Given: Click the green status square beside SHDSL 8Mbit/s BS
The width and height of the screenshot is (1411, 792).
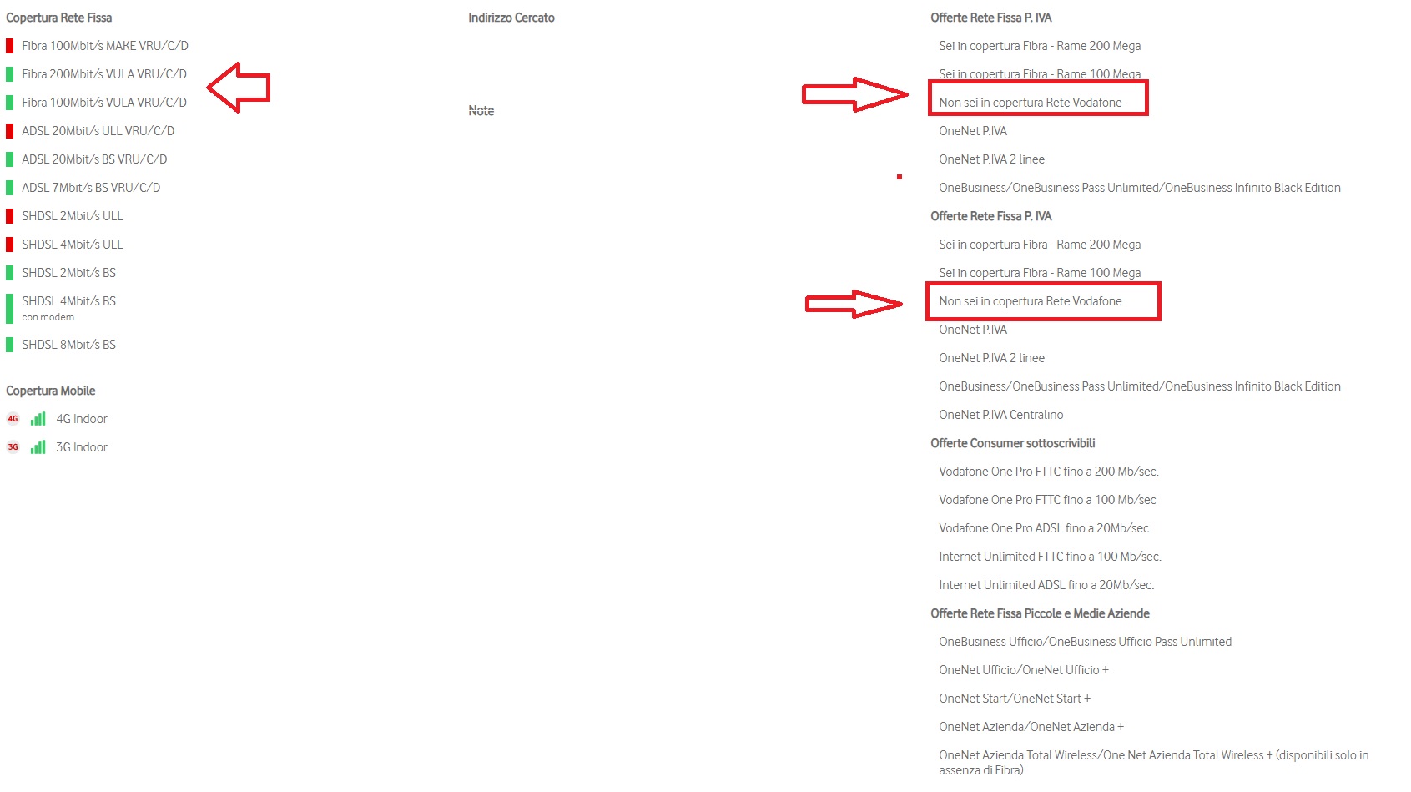Looking at the screenshot, I should tap(10, 345).
